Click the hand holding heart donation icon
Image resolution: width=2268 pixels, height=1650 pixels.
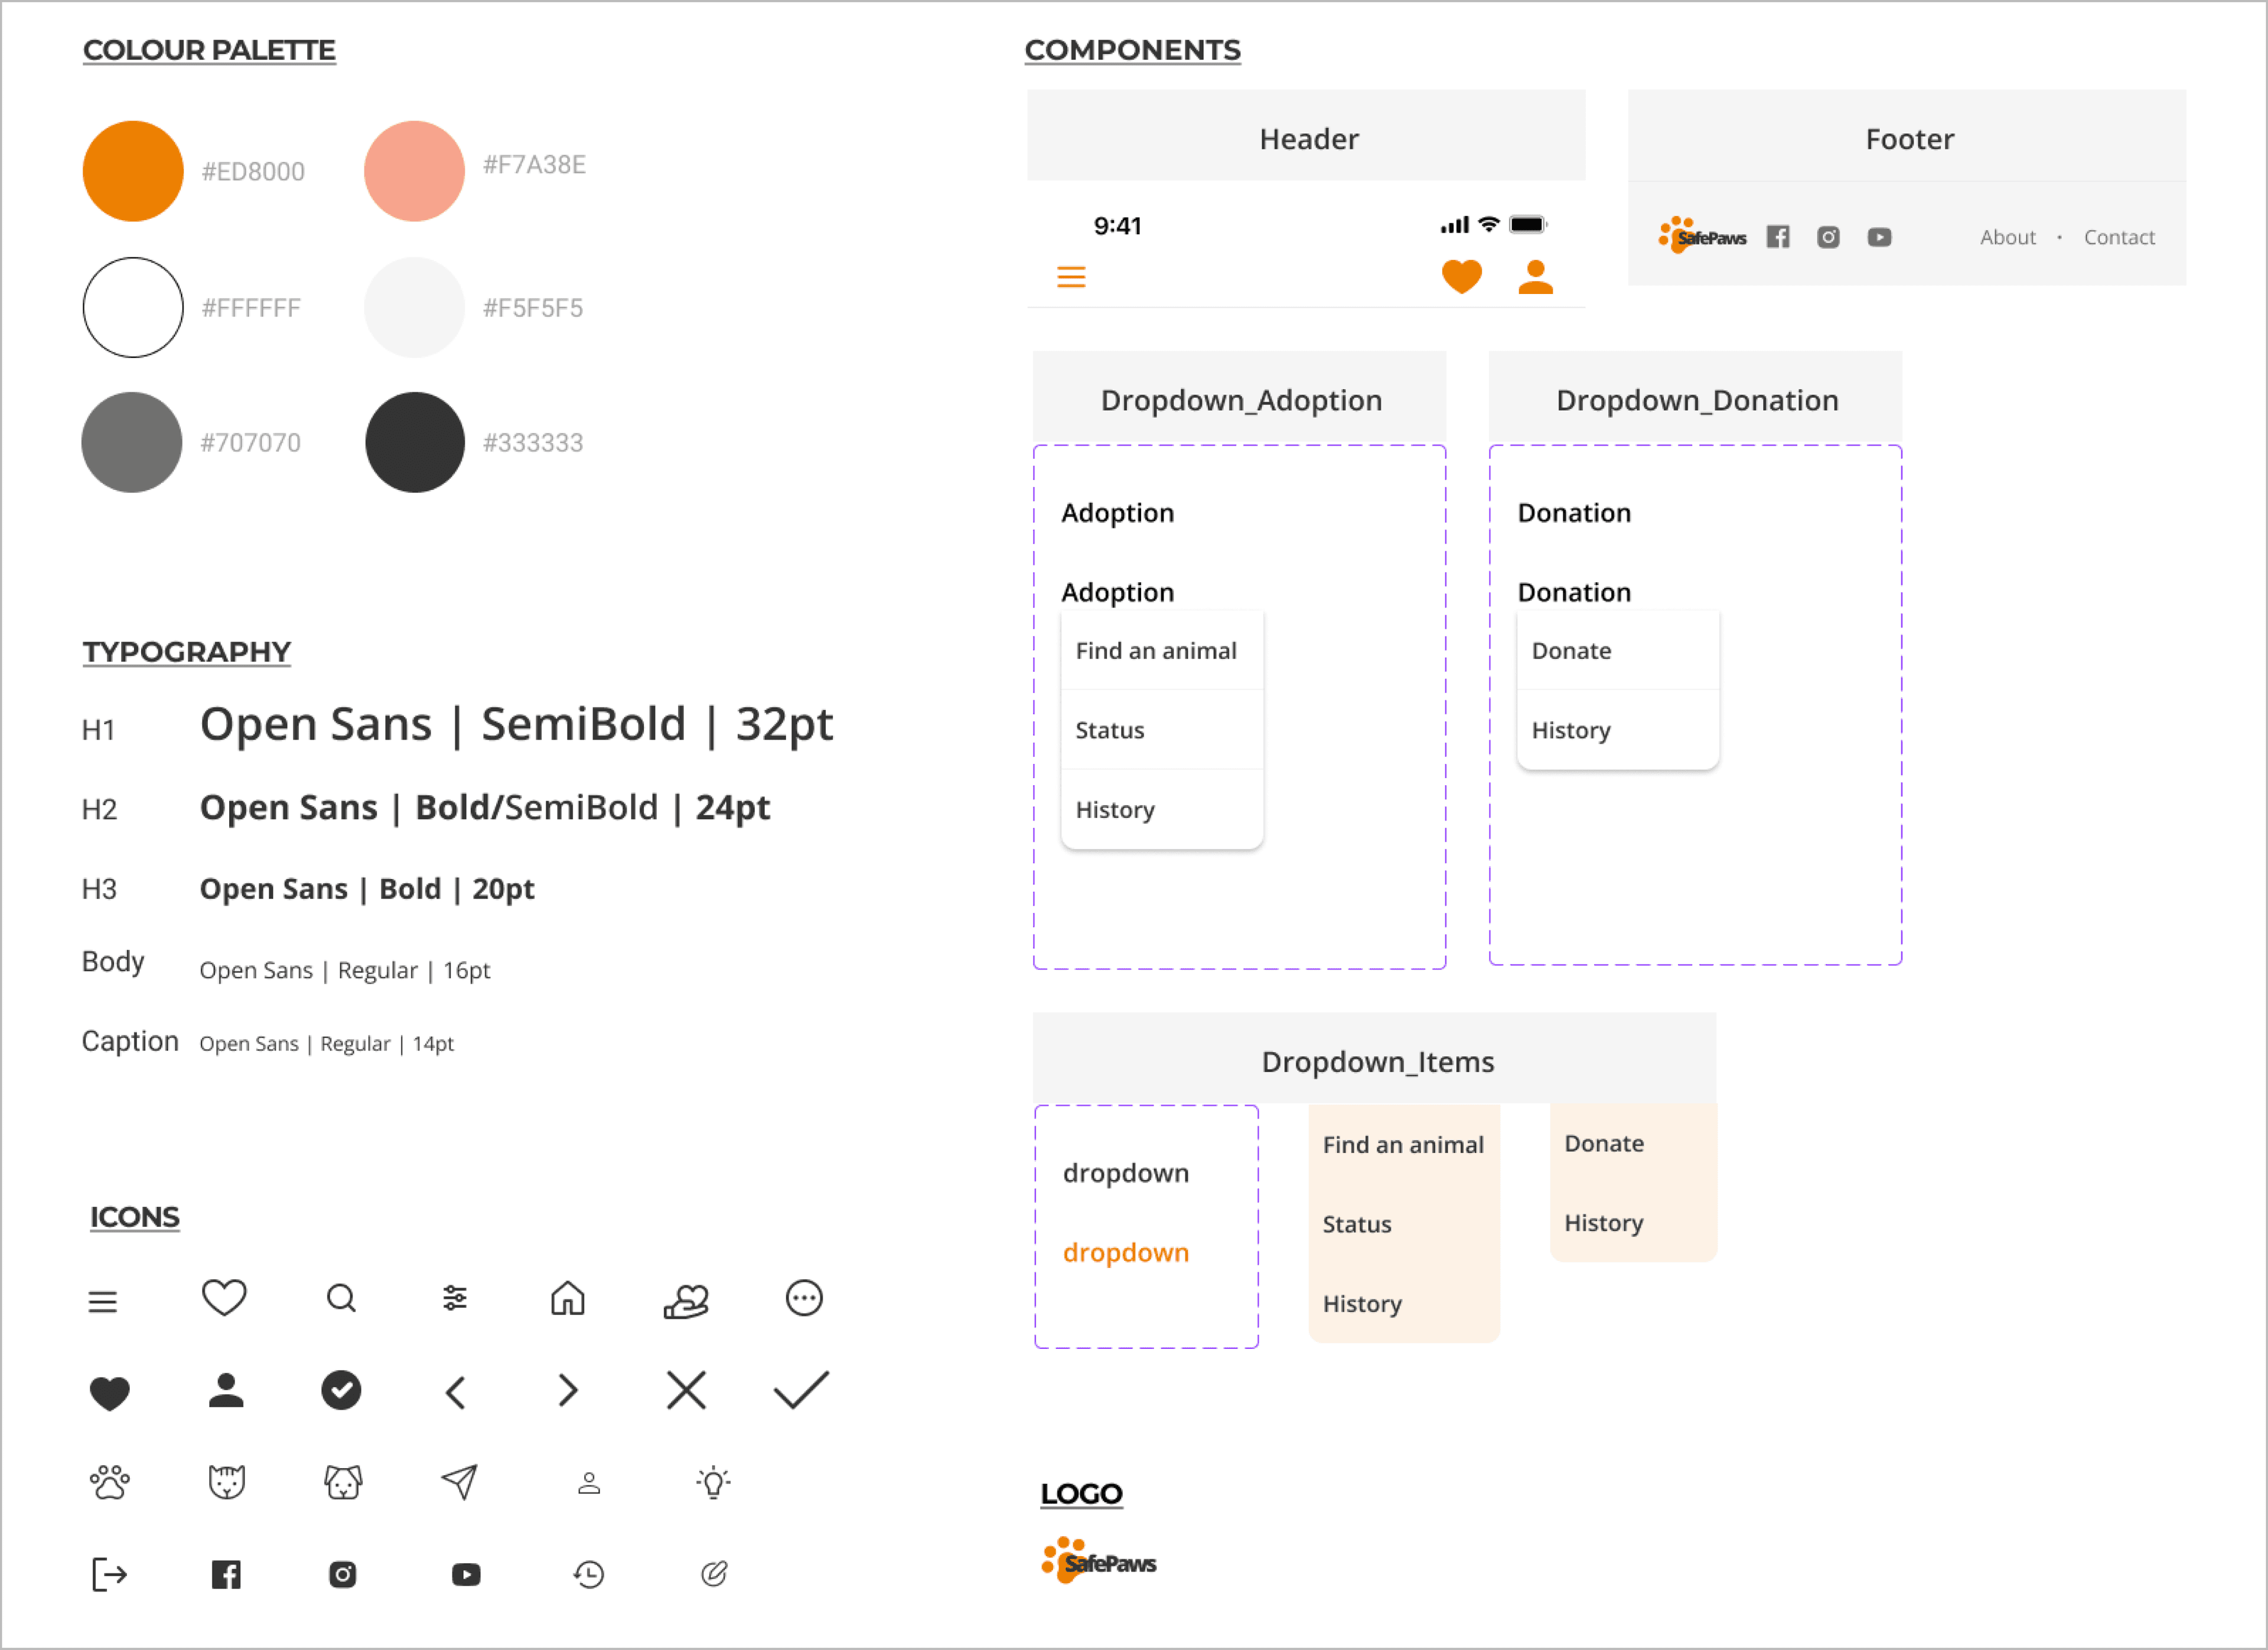[x=686, y=1300]
